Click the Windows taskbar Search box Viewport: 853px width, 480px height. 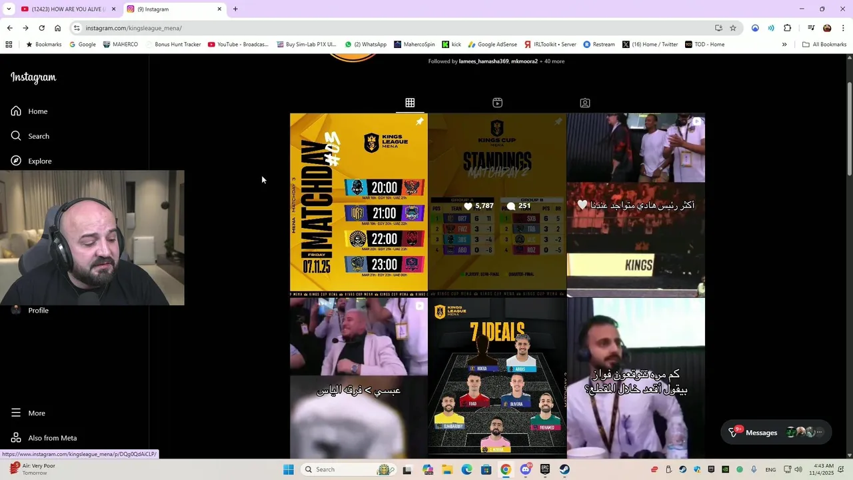348,469
